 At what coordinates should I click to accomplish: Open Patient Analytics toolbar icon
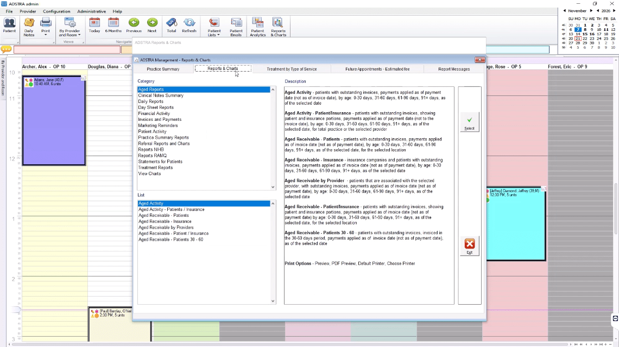pyautogui.click(x=258, y=27)
